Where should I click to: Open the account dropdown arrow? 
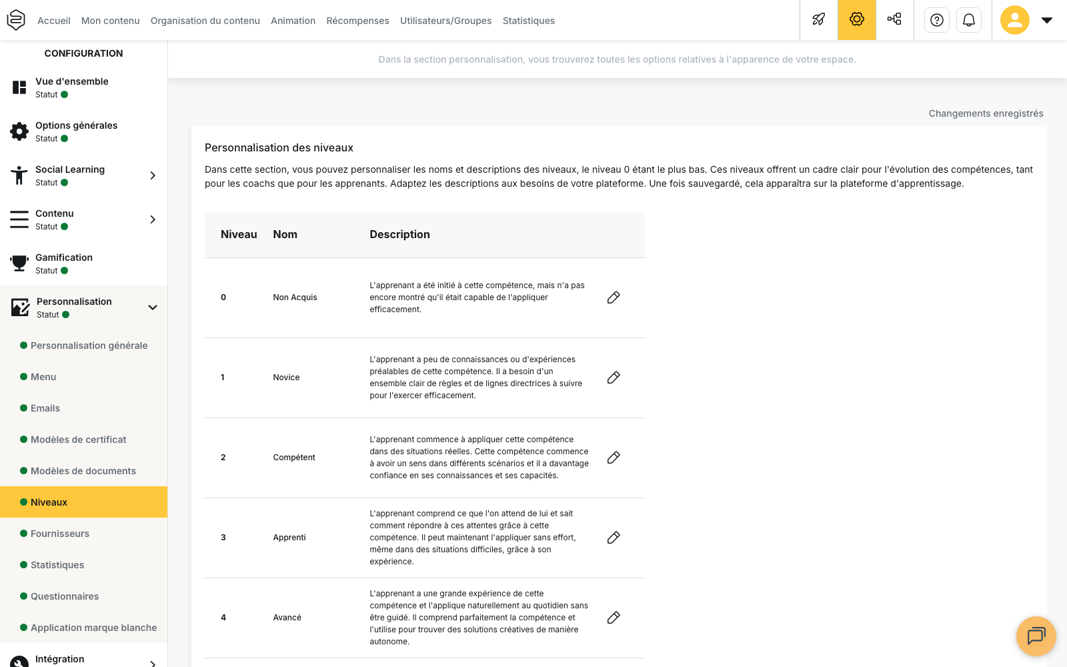point(1047,20)
